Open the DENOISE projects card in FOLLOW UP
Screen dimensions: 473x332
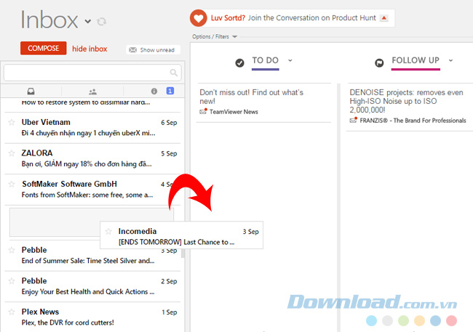(410, 107)
